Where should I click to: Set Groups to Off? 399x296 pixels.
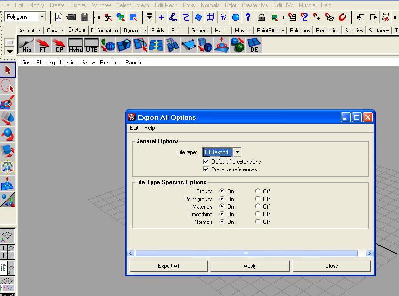[x=258, y=191]
